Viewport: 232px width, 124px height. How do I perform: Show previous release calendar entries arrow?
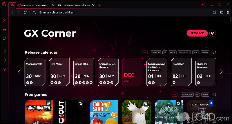click(19, 72)
